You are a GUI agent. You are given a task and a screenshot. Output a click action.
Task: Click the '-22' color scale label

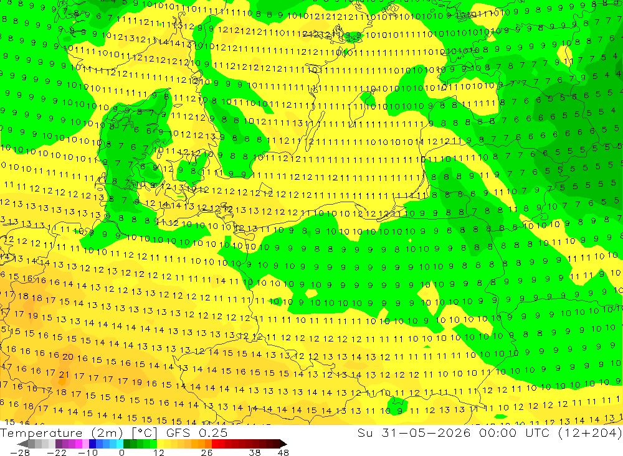[x=57, y=453]
